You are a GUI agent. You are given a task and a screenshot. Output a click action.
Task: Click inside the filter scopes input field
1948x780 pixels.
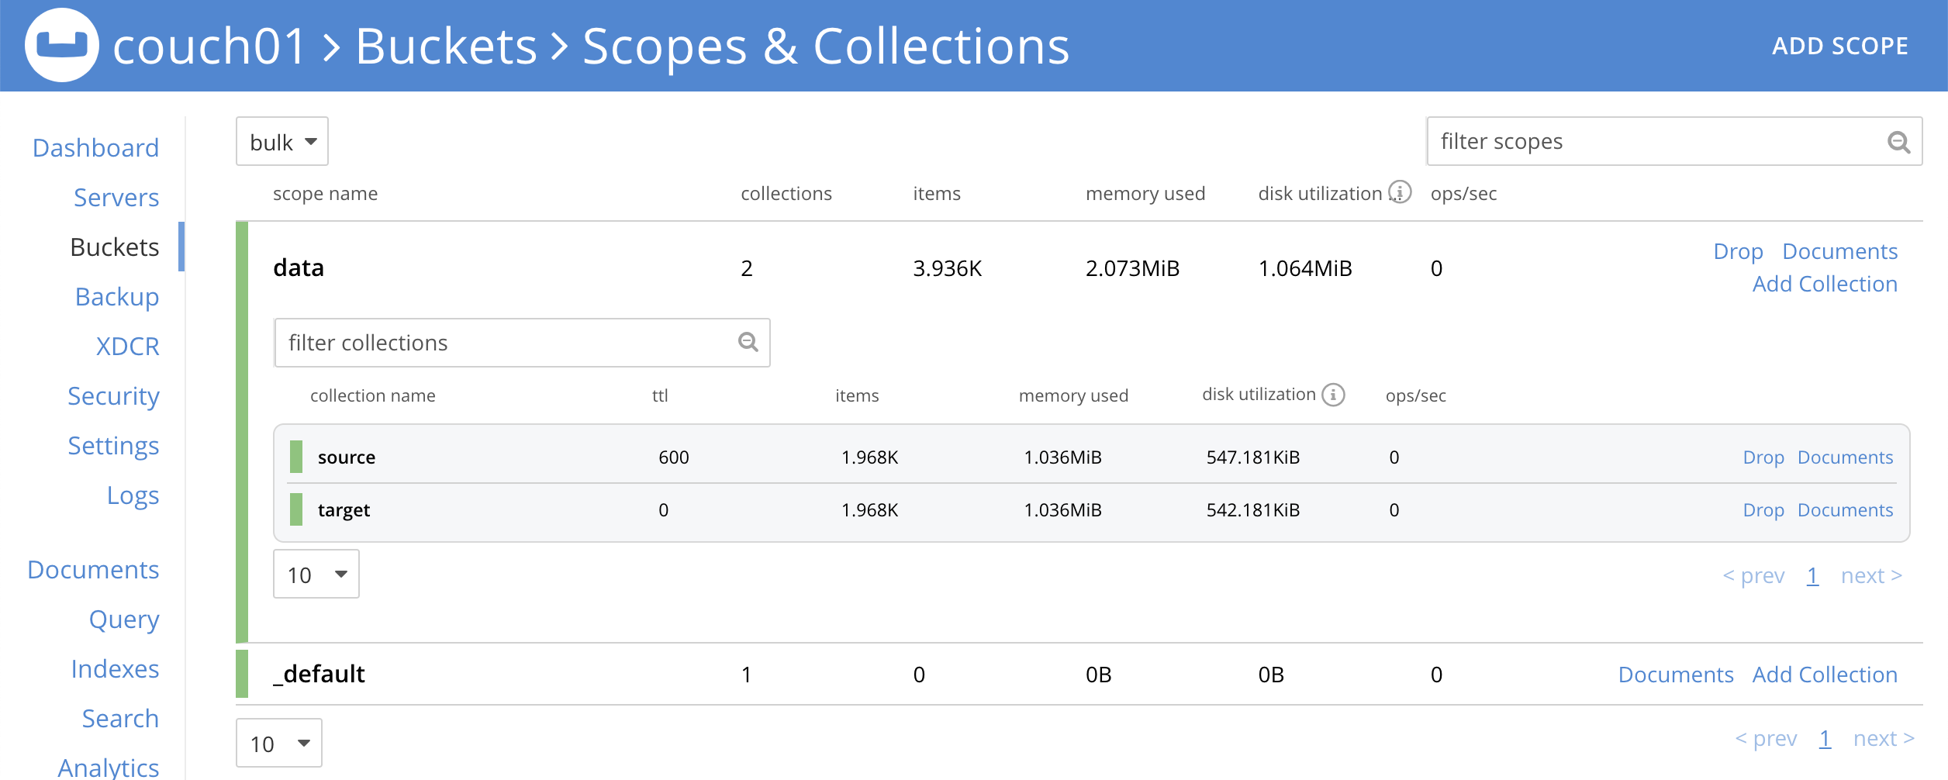(x=1629, y=141)
